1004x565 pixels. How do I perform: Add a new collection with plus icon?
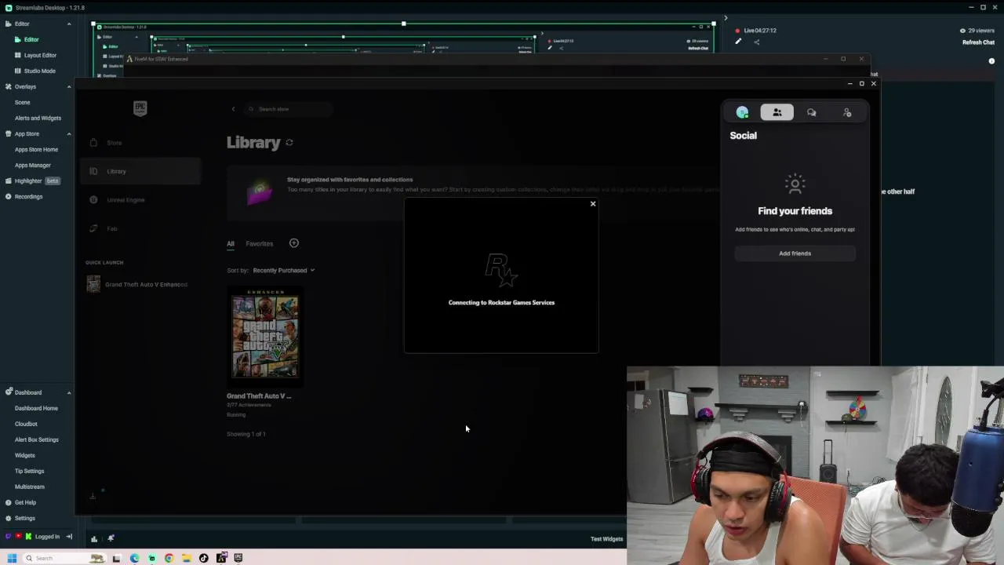point(294,243)
